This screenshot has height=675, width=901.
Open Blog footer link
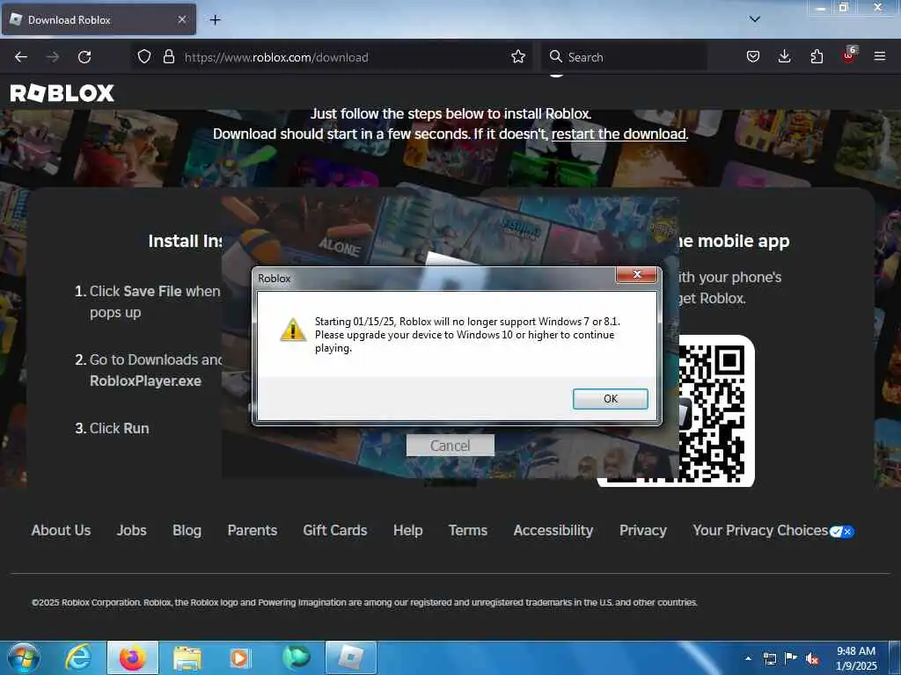[187, 530]
